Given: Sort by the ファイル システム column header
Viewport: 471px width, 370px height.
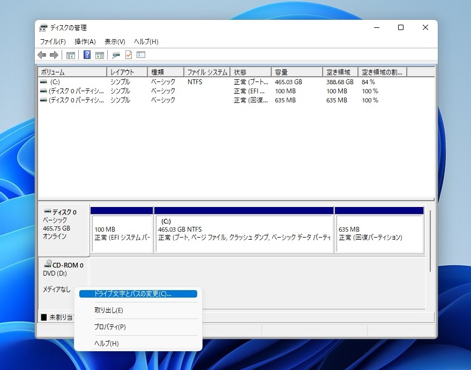Looking at the screenshot, I should pos(207,72).
